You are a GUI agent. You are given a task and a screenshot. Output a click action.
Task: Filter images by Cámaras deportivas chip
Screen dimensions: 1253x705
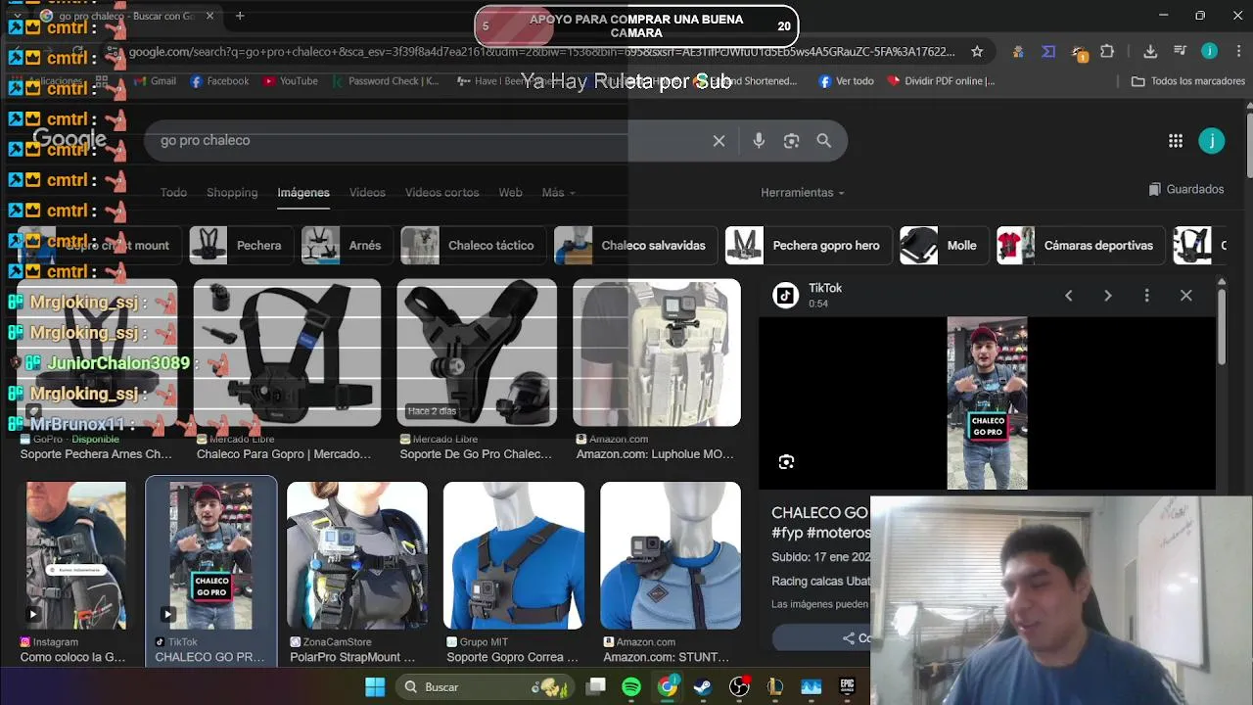[1079, 246]
